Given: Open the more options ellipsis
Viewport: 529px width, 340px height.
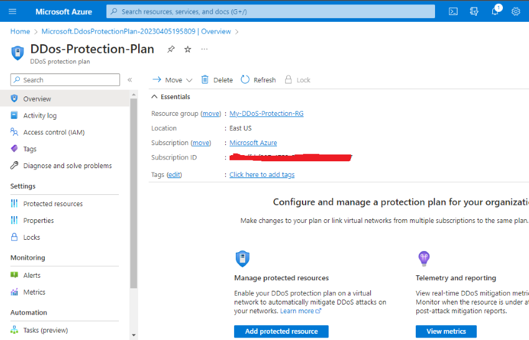Looking at the screenshot, I should [205, 49].
